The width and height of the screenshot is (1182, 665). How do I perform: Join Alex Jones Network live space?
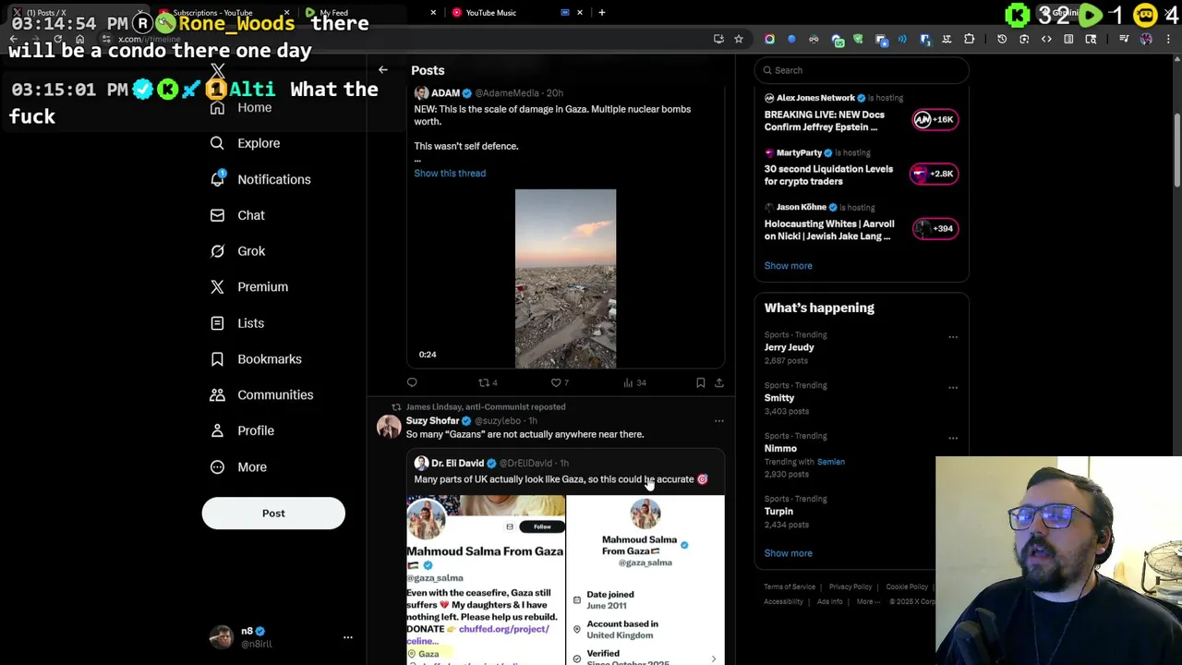click(935, 119)
